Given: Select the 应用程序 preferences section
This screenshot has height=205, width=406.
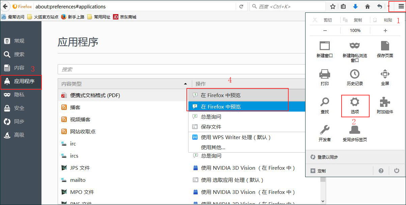Looking at the screenshot, I should click(21, 81).
